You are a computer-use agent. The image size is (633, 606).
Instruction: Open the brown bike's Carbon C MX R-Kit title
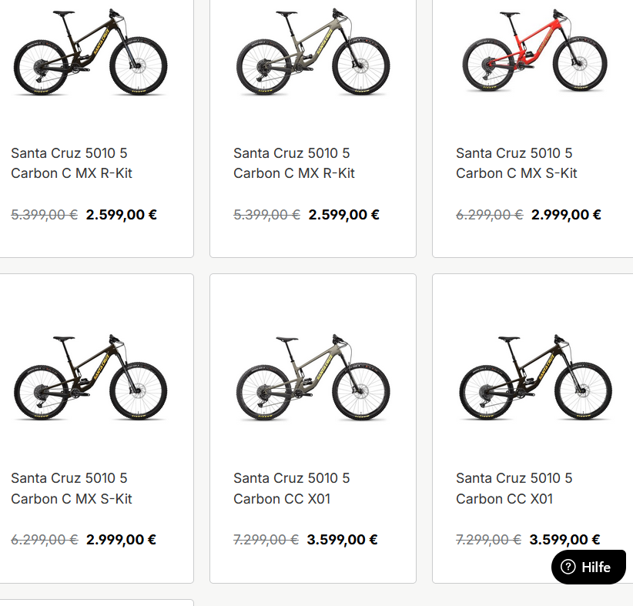pos(72,163)
